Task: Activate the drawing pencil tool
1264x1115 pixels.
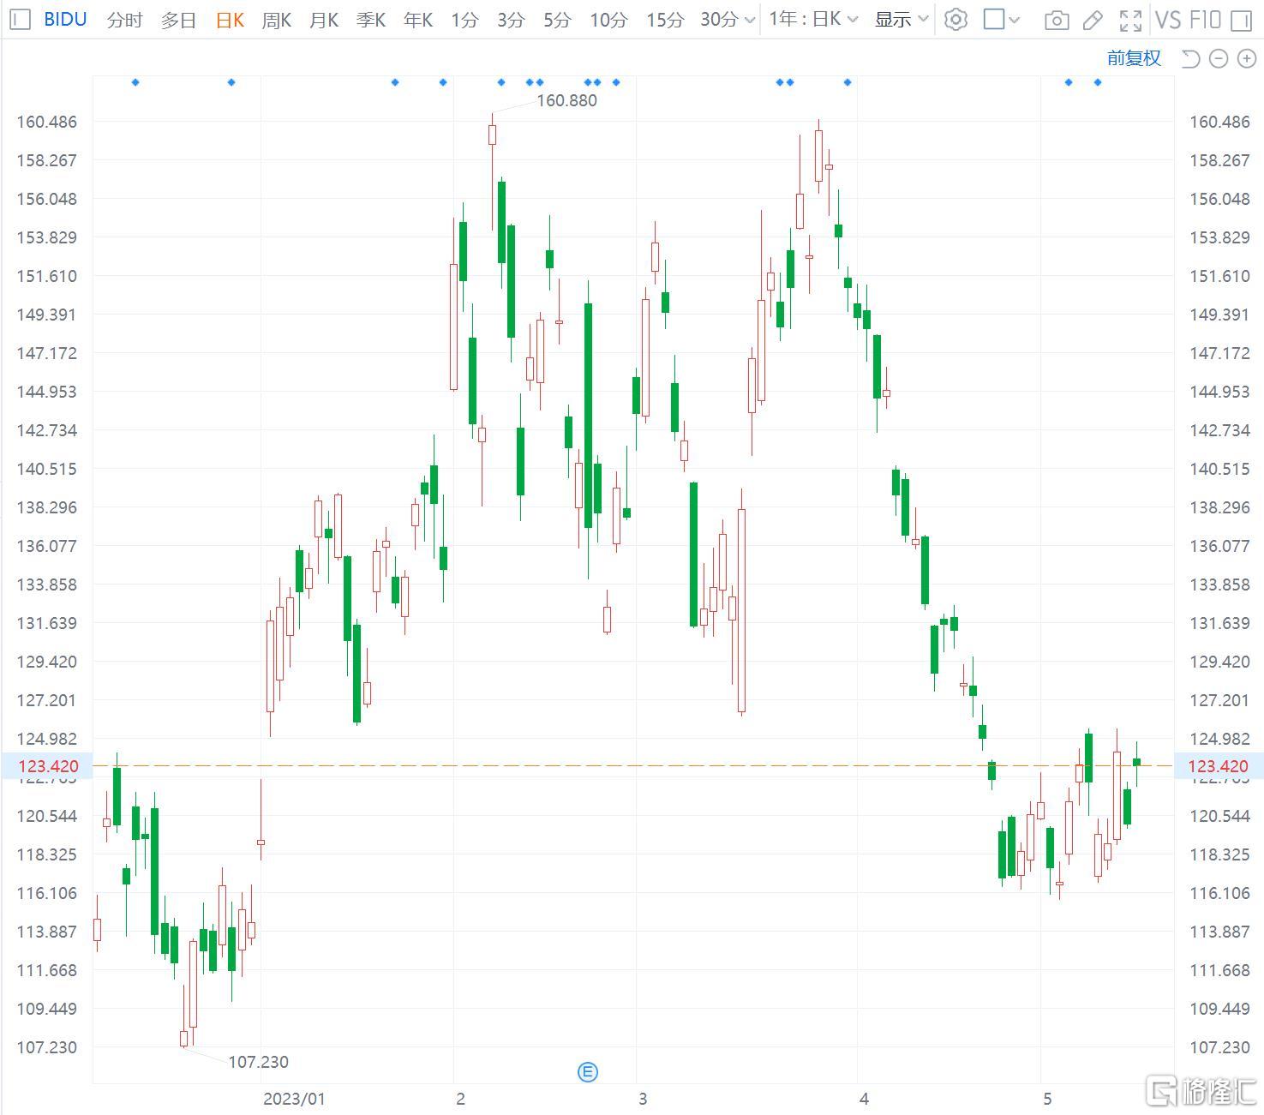Action: (1093, 20)
